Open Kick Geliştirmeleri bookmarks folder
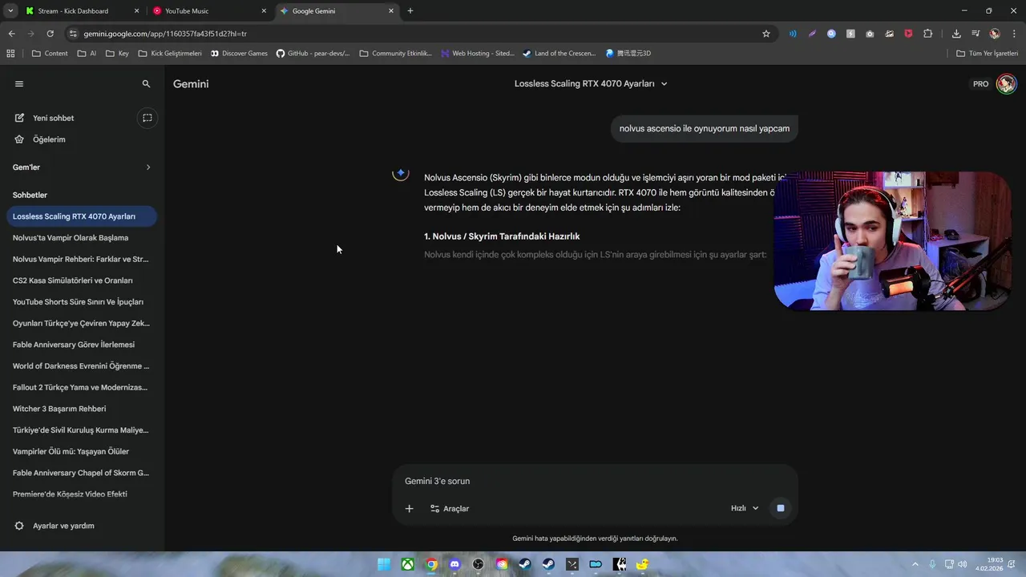 coord(170,54)
